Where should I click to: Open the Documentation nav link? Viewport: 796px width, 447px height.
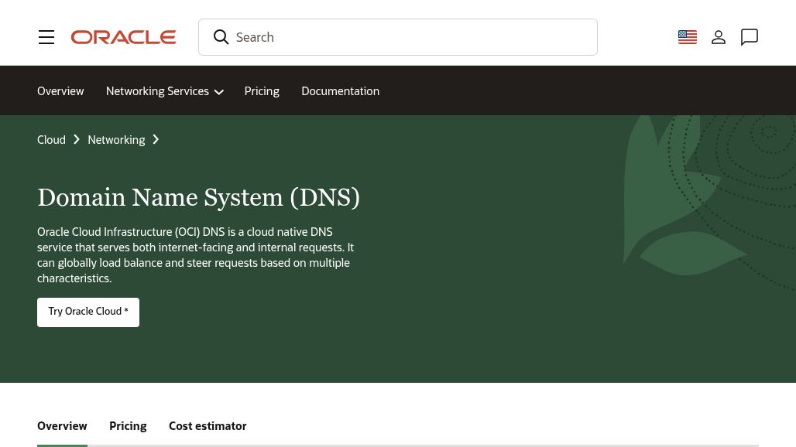[340, 91]
